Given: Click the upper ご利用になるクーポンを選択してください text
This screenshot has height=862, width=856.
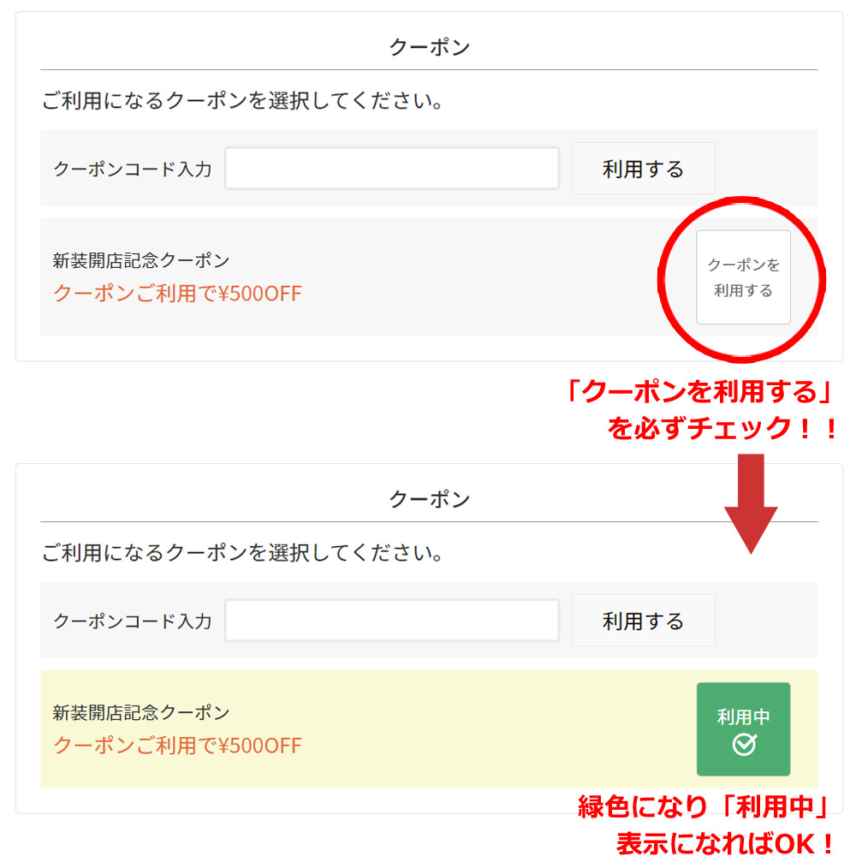Looking at the screenshot, I should pyautogui.click(x=242, y=102).
